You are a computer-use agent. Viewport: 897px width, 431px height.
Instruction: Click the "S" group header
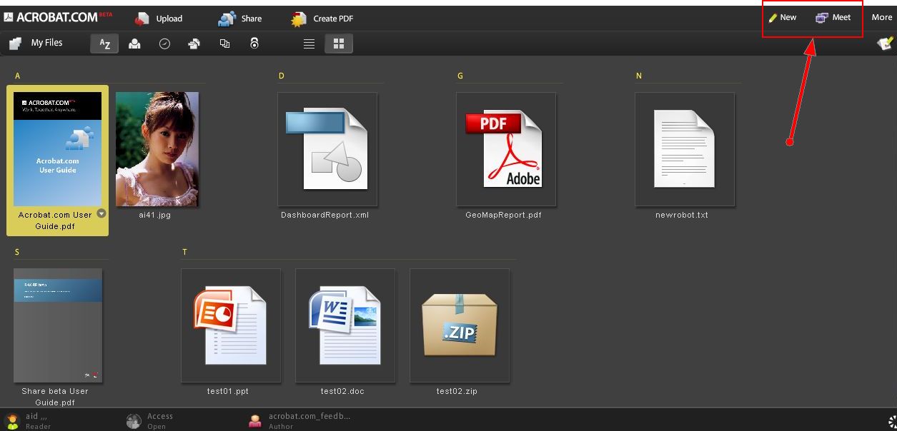[x=17, y=252]
